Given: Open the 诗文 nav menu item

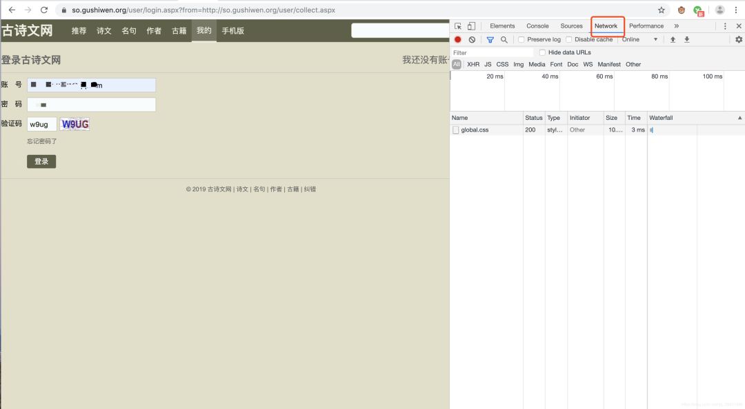Looking at the screenshot, I should click(104, 31).
